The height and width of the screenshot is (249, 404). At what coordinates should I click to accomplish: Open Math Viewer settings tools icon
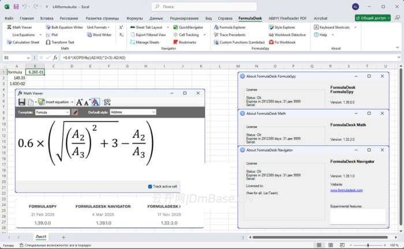point(107,102)
